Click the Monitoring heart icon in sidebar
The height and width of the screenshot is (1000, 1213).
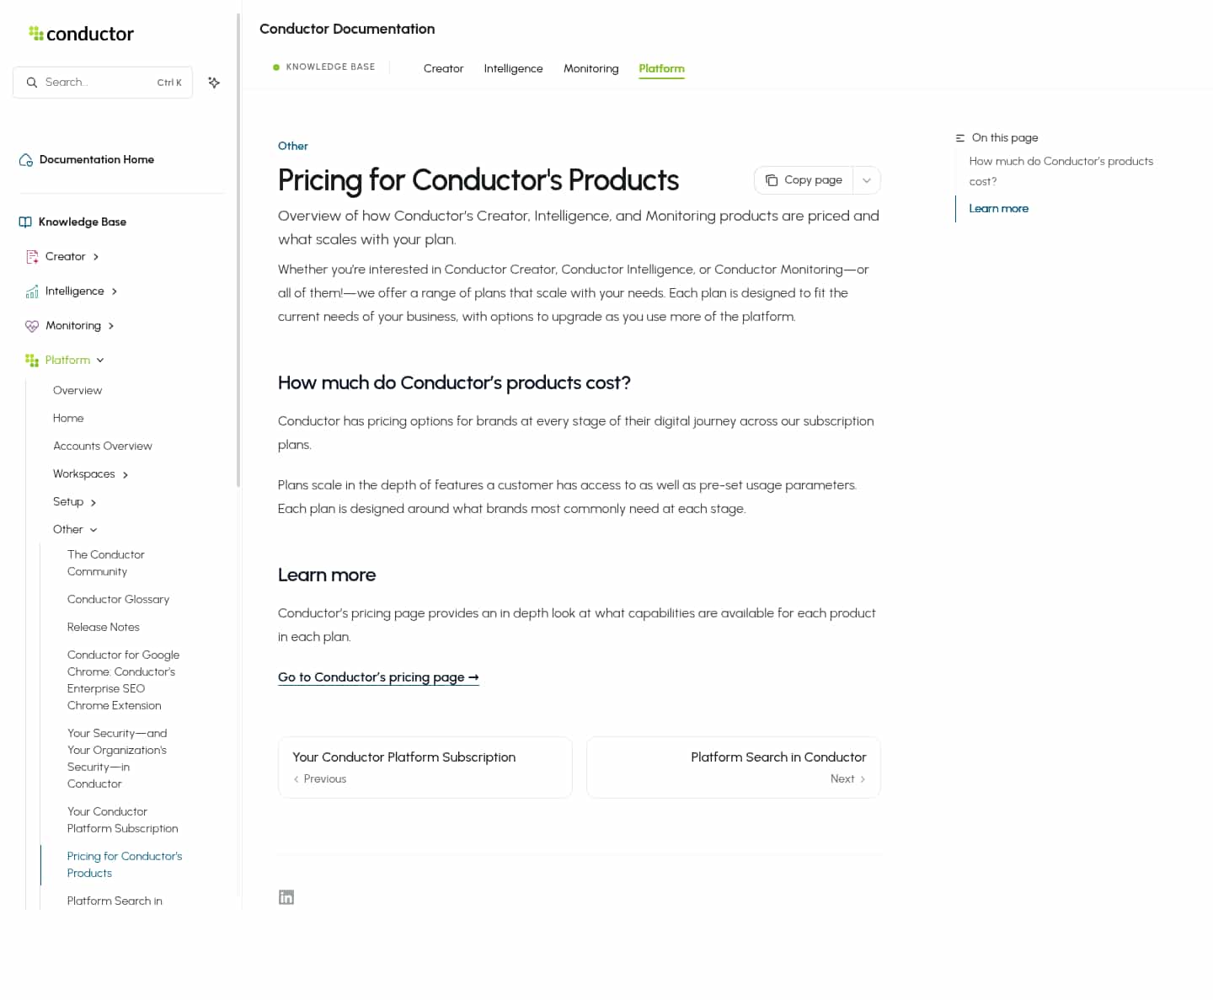pyautogui.click(x=32, y=326)
